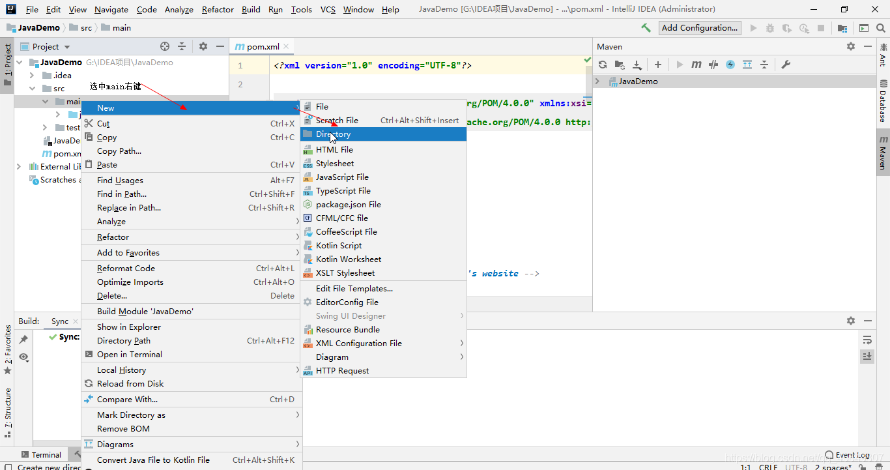Screen dimensions: 890x470
Task: Open the Ant side tab
Action: point(883,54)
